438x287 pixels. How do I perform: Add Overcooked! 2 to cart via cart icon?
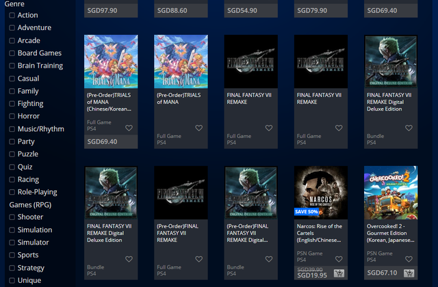pyautogui.click(x=409, y=273)
